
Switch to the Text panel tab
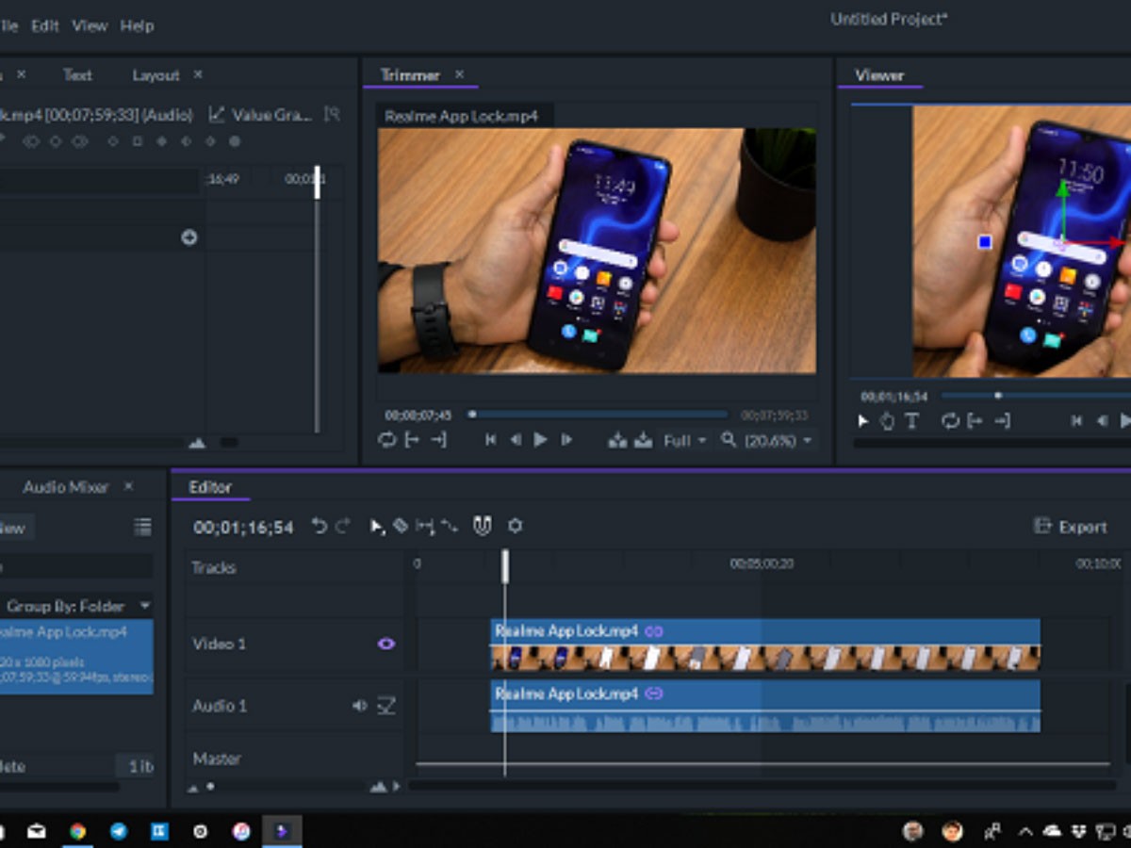(77, 74)
